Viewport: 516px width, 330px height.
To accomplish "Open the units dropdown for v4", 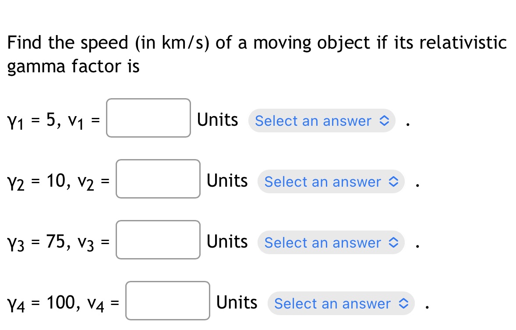I will click(341, 303).
